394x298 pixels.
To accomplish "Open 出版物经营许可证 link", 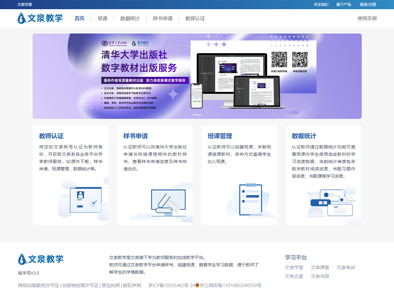I will [80, 286].
